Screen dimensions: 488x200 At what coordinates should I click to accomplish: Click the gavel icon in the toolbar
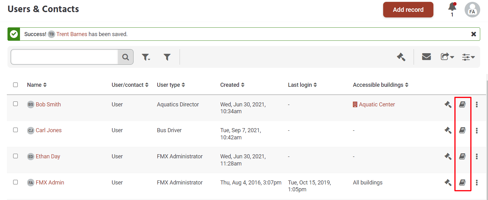tap(401, 57)
